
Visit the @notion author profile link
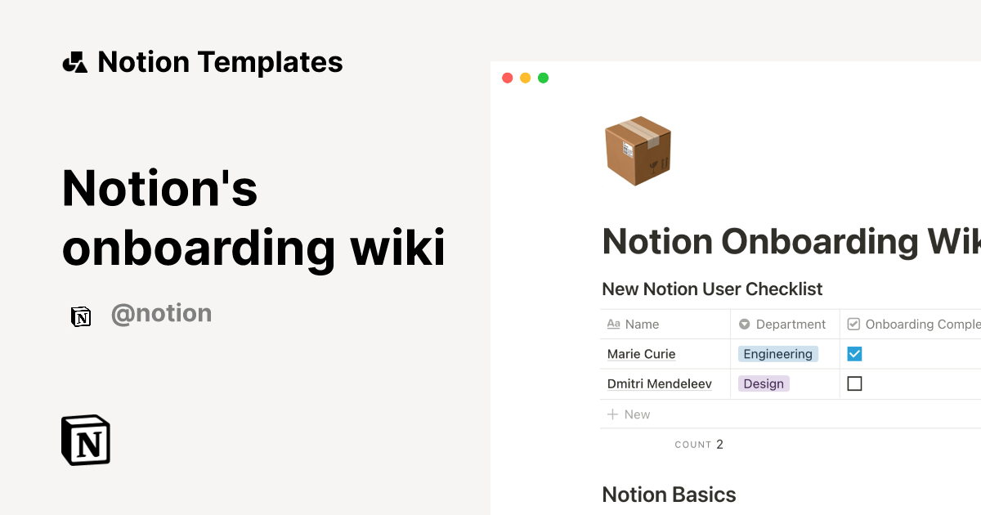click(x=161, y=313)
